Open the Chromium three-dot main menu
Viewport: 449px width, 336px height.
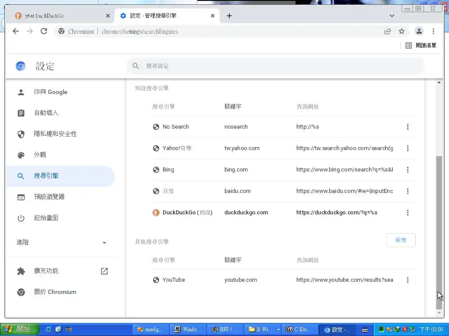point(433,31)
